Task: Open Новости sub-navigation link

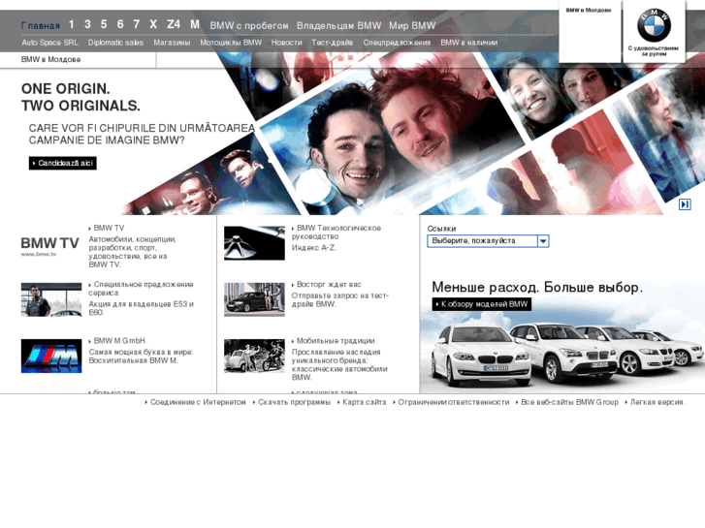Action: tap(286, 43)
